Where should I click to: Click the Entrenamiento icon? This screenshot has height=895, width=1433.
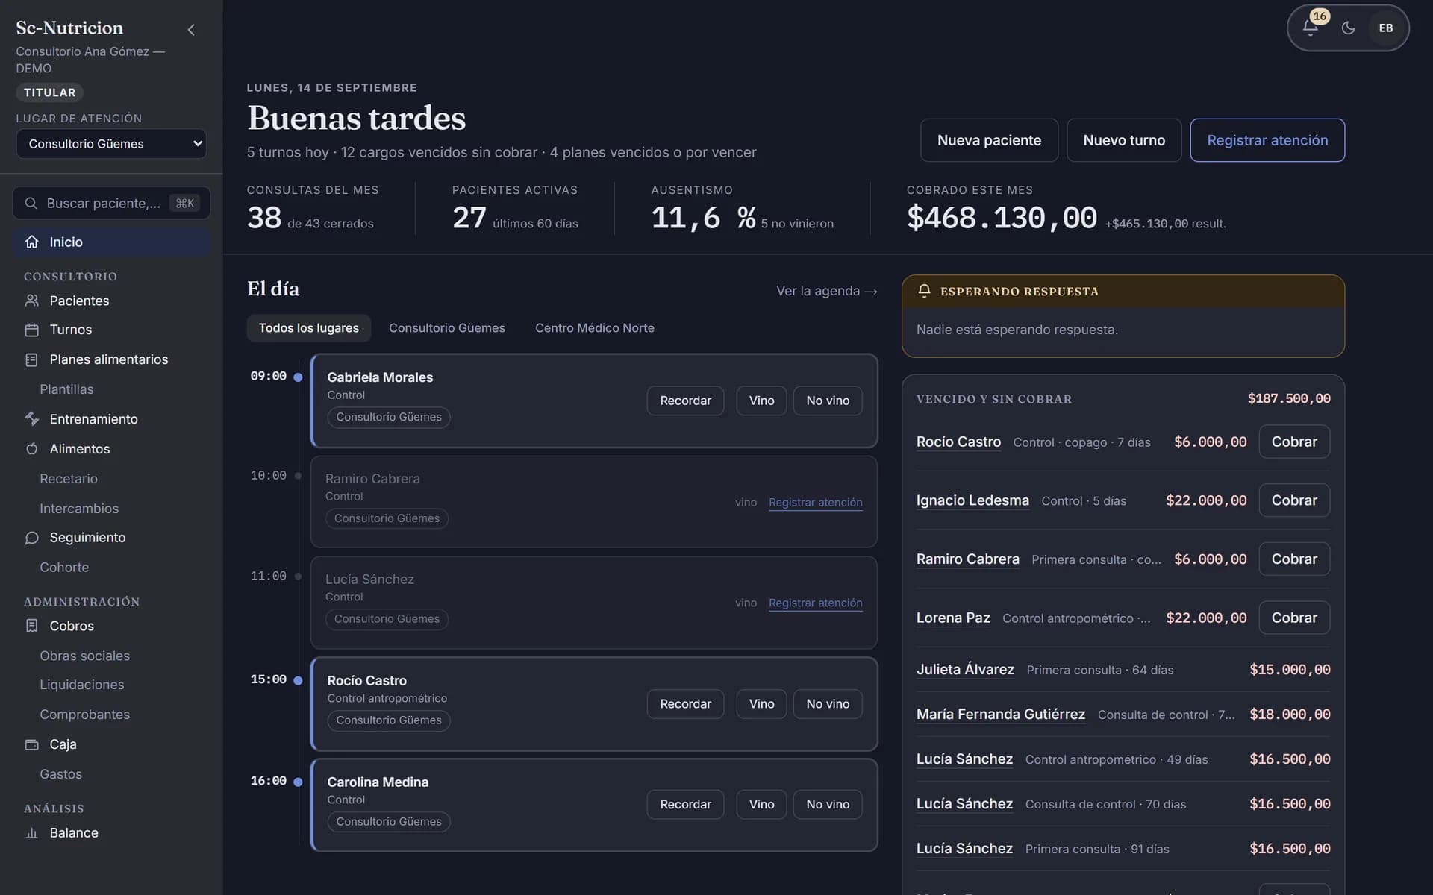31,419
